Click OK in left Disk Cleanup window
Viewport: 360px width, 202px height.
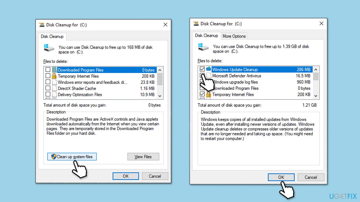126,176
